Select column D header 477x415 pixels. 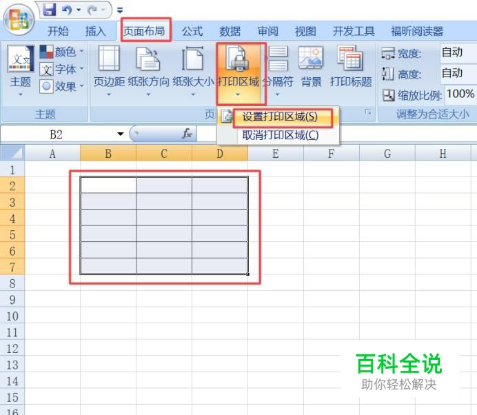point(220,153)
